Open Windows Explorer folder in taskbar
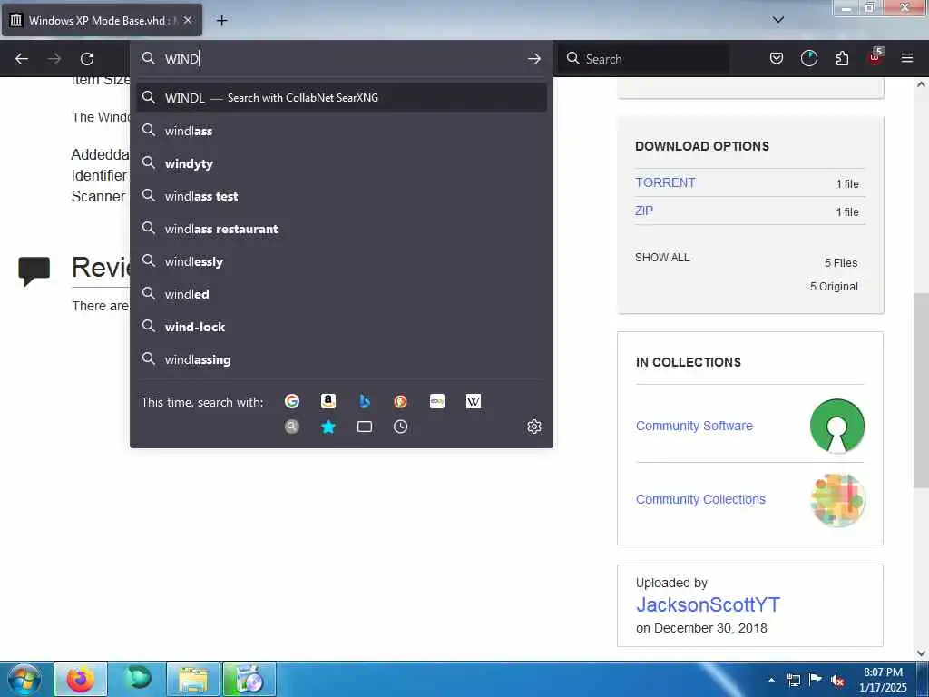The height and width of the screenshot is (697, 929). (193, 679)
